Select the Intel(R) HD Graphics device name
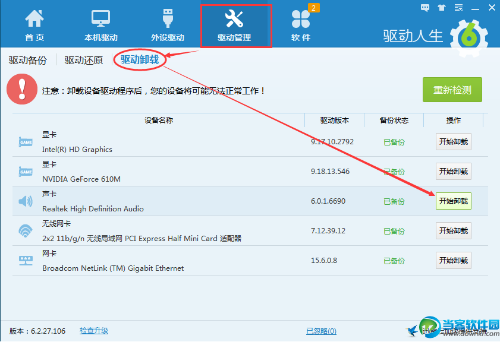Screen dimensions: 500x342 tap(77, 150)
